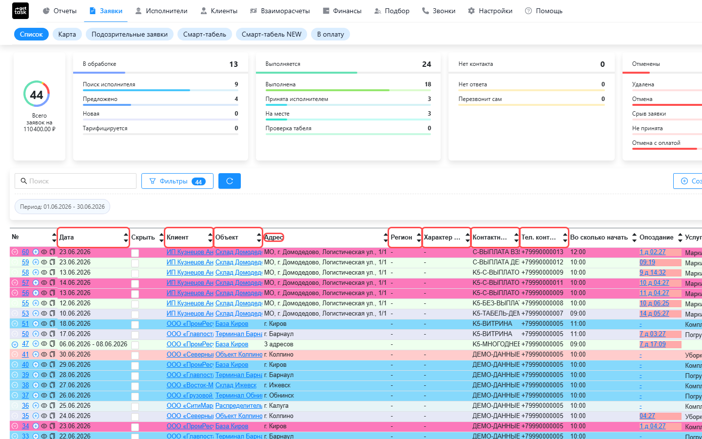This screenshot has height=439, width=702.
Task: Click the copy icon in row 47
Action: coord(52,344)
